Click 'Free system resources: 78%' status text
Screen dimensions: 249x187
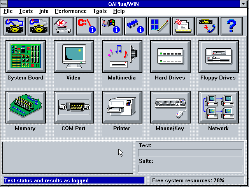[x=188, y=180]
